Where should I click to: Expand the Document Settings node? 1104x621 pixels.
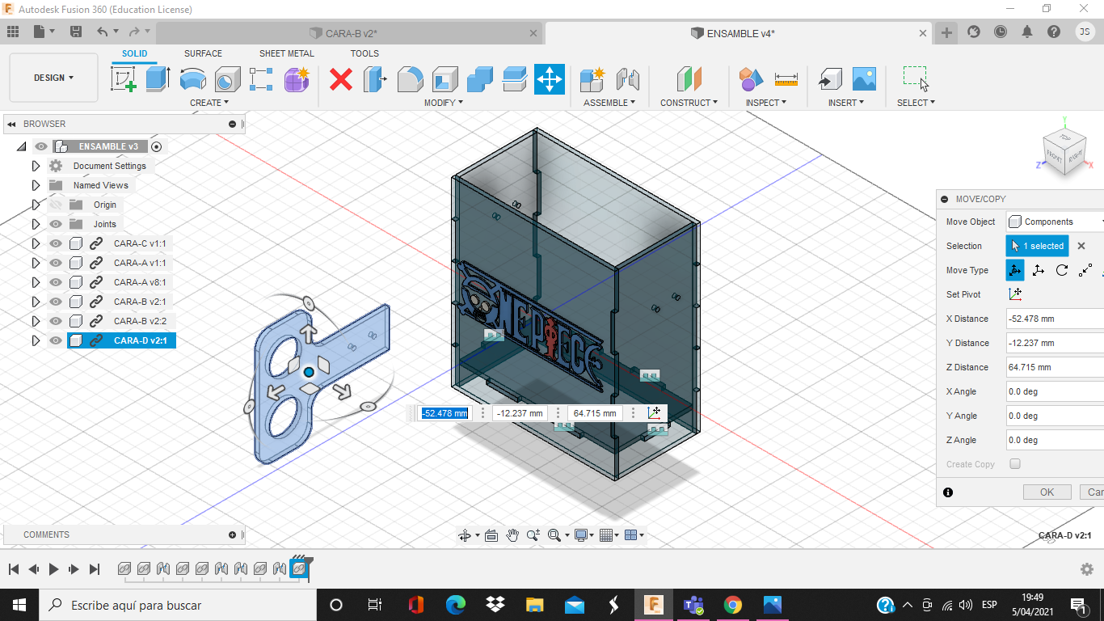coord(36,166)
